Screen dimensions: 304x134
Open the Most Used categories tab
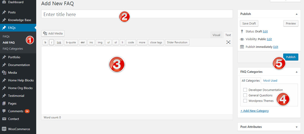(270, 81)
